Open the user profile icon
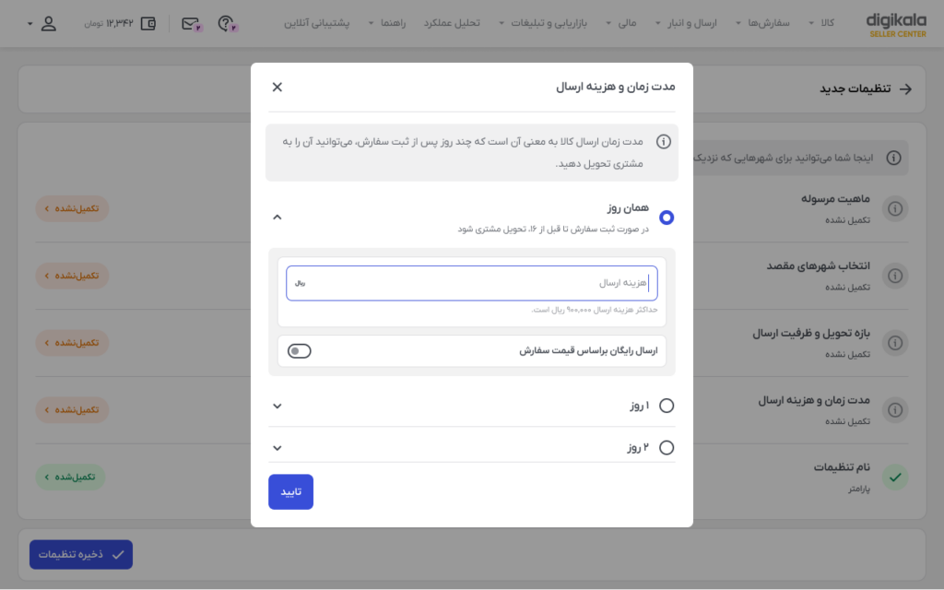Image resolution: width=944 pixels, height=590 pixels. (x=49, y=23)
